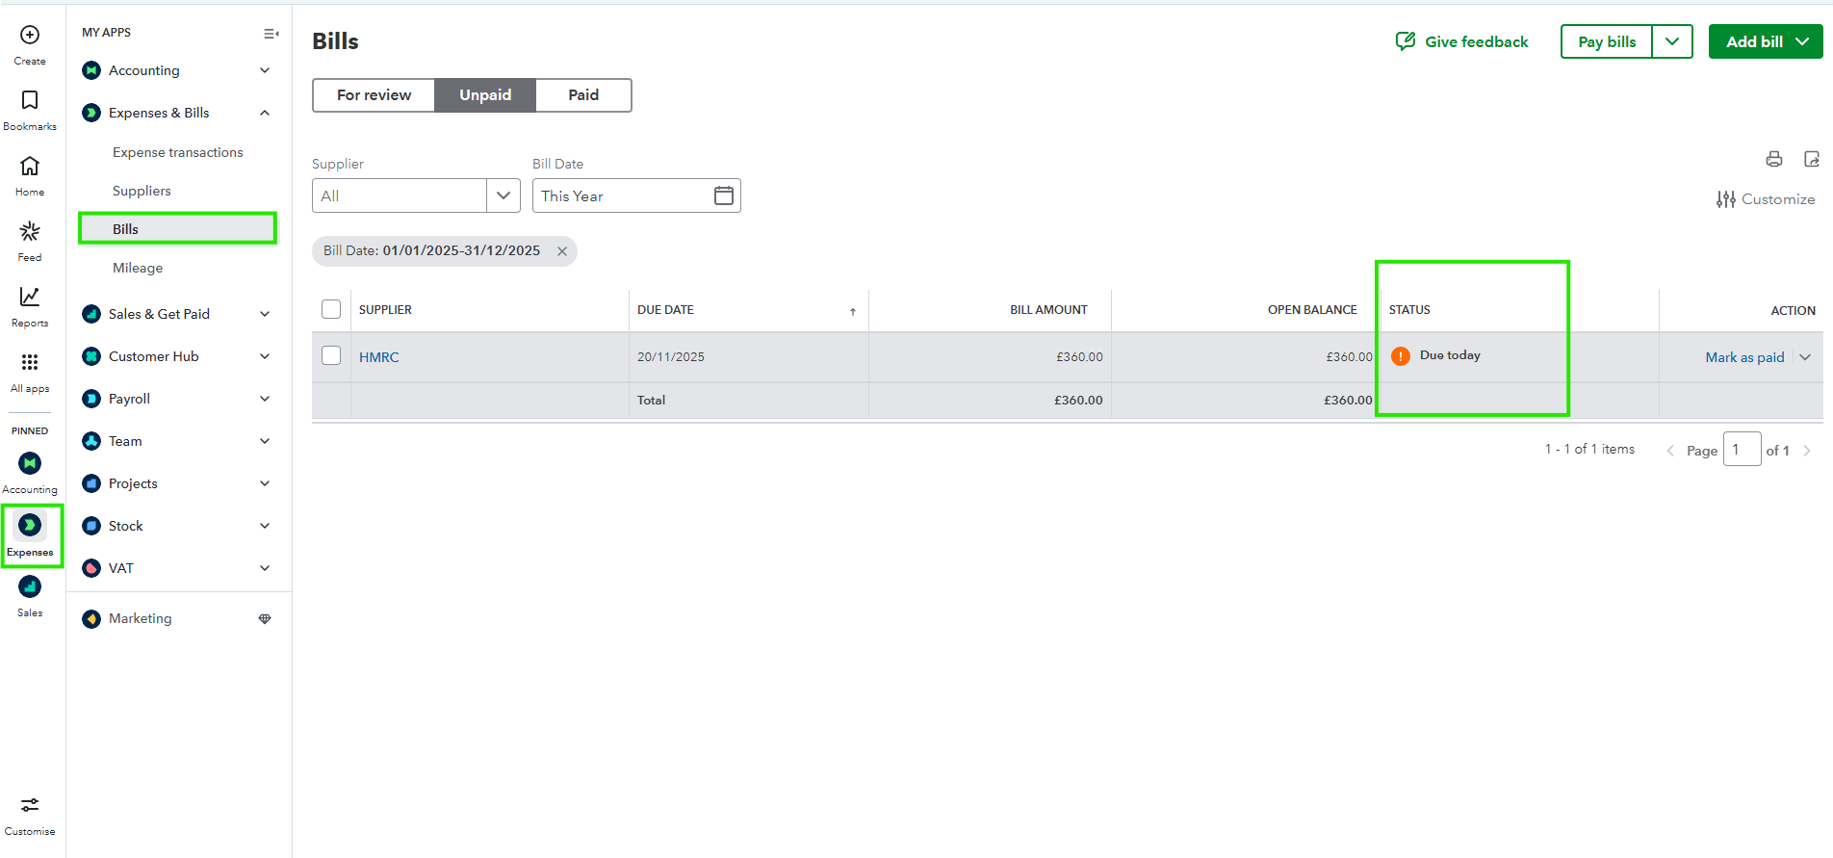Collapse the My Apps menu panel

click(271, 34)
